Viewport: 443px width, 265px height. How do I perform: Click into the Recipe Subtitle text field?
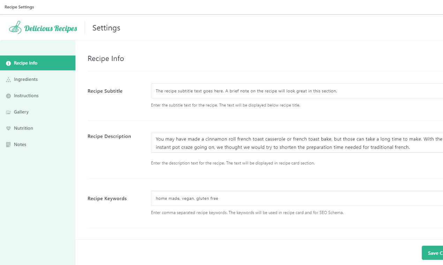(297, 91)
